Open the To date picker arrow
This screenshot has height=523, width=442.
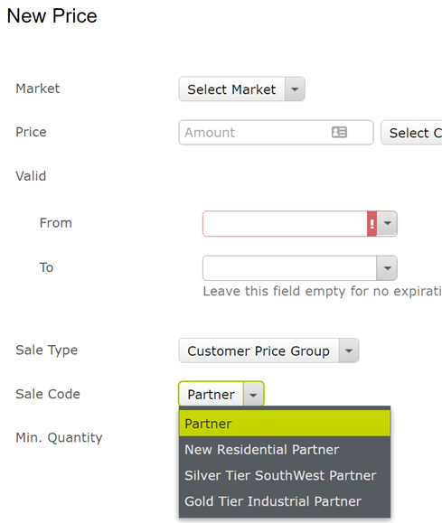(387, 268)
